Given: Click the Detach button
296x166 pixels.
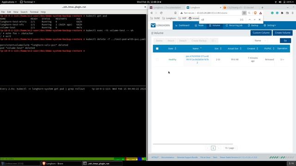Looking at the screenshot, I should point(183,41).
